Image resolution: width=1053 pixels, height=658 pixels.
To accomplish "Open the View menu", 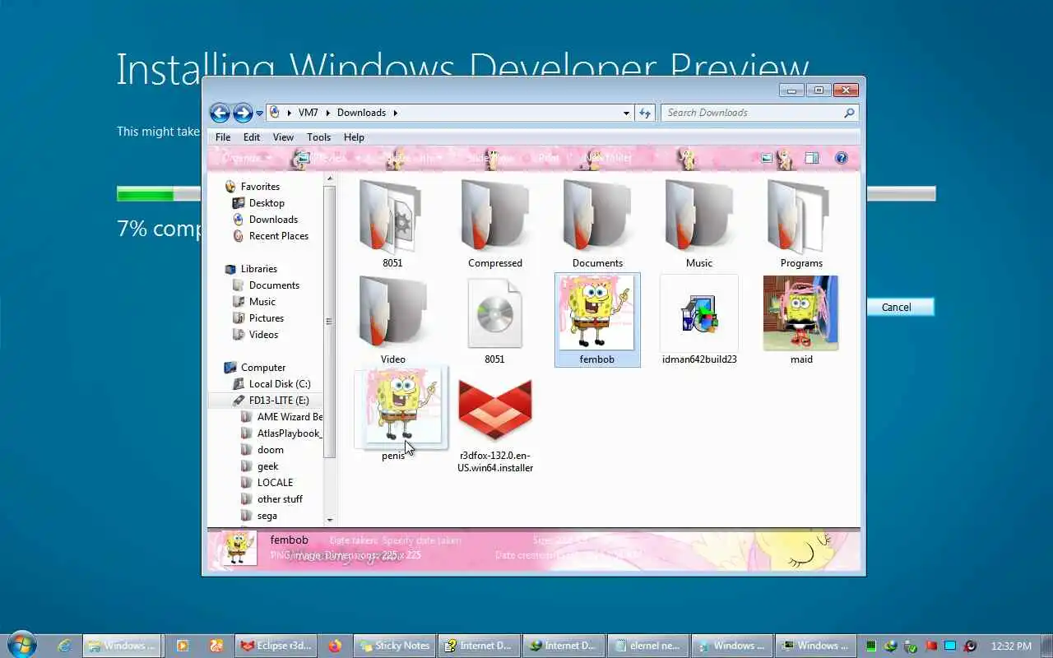I will [283, 137].
